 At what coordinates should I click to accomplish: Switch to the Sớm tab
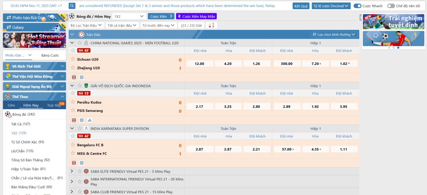point(11,105)
